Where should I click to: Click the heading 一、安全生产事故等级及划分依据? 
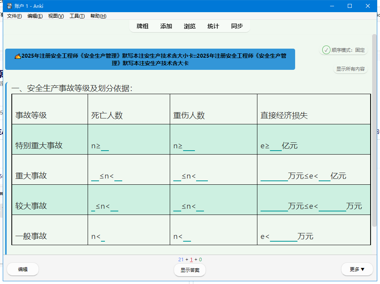tap(72, 88)
